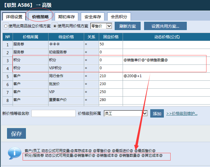The height and width of the screenshot is (167, 210).
Task: Open the 价格级别所属 dropdown showing 员工
Action: 126,113
